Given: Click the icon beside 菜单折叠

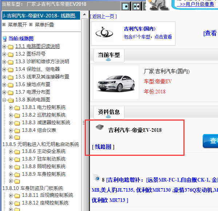Looking at the screenshot, I should [x=31, y=25].
